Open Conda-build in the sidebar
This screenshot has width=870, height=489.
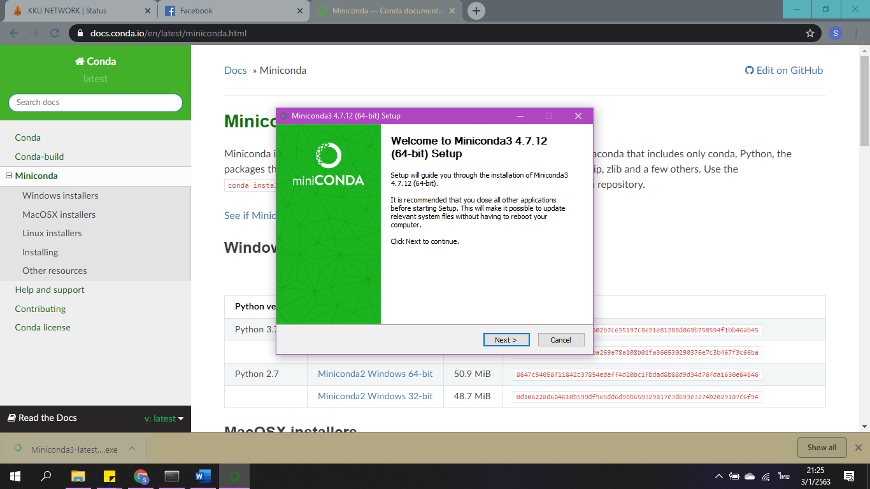(39, 157)
